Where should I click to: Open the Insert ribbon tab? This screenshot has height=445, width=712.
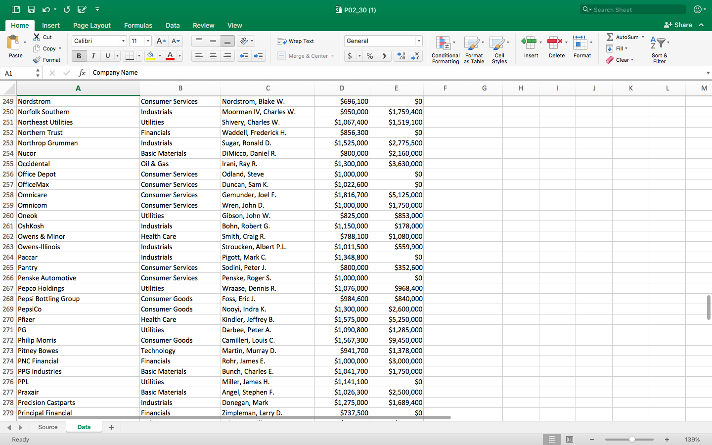(51, 25)
